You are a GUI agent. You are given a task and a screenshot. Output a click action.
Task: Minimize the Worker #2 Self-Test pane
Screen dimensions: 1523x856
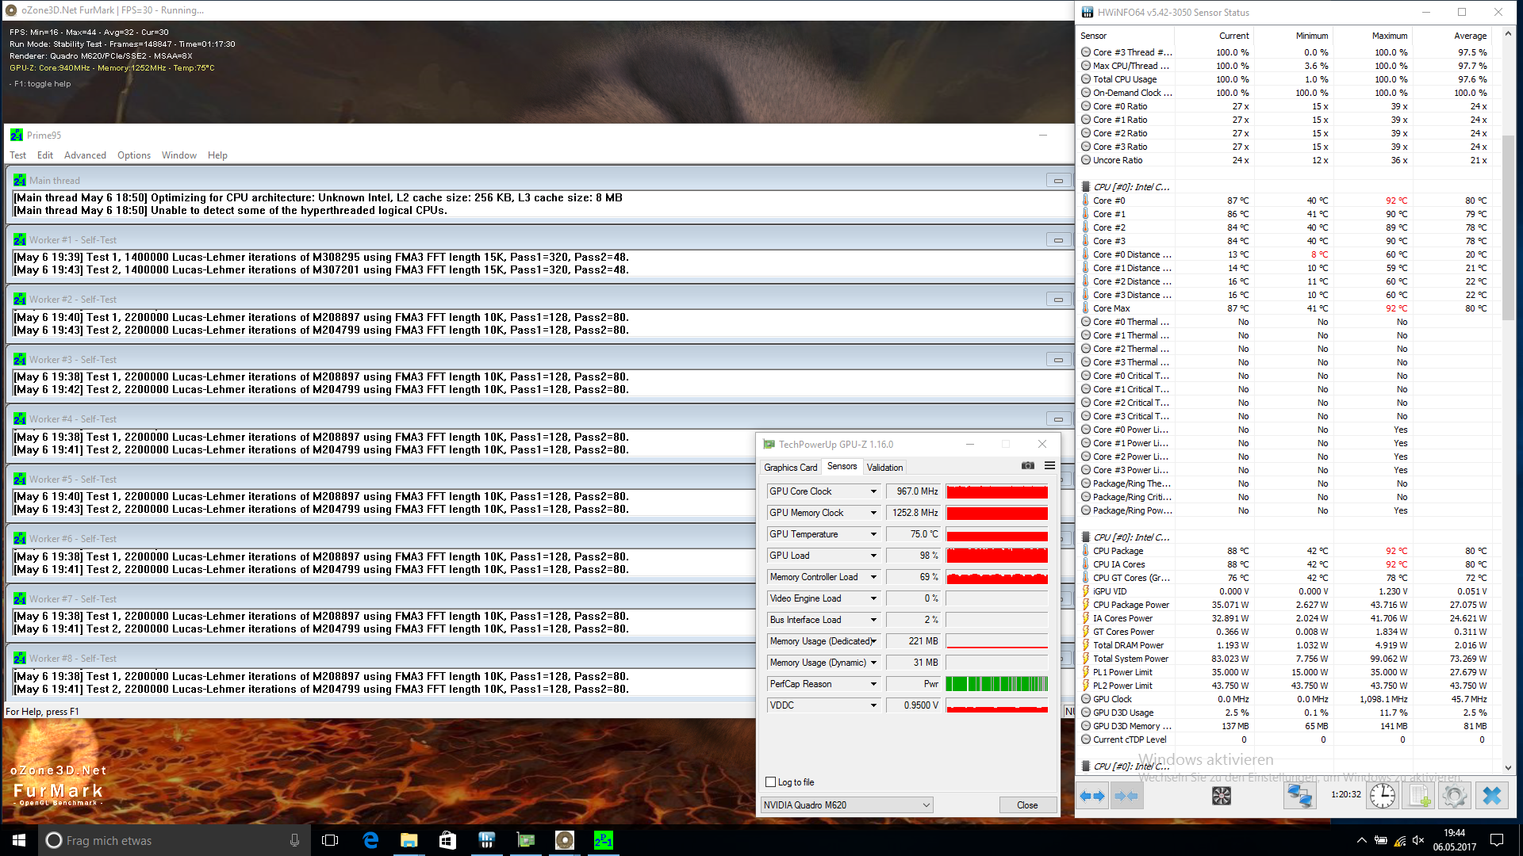pyautogui.click(x=1058, y=300)
